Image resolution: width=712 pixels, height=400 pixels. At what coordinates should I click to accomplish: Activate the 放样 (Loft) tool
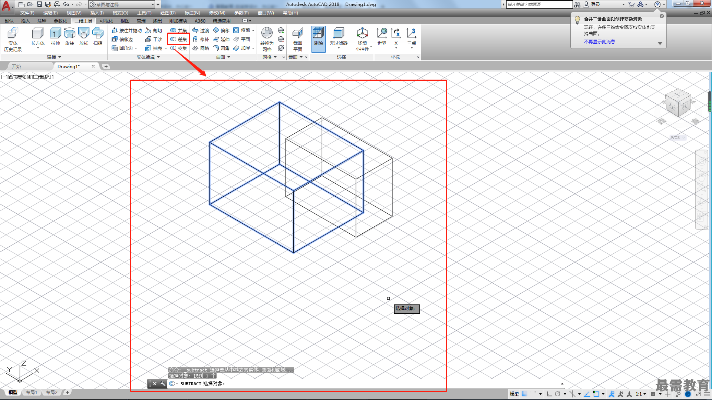(84, 37)
